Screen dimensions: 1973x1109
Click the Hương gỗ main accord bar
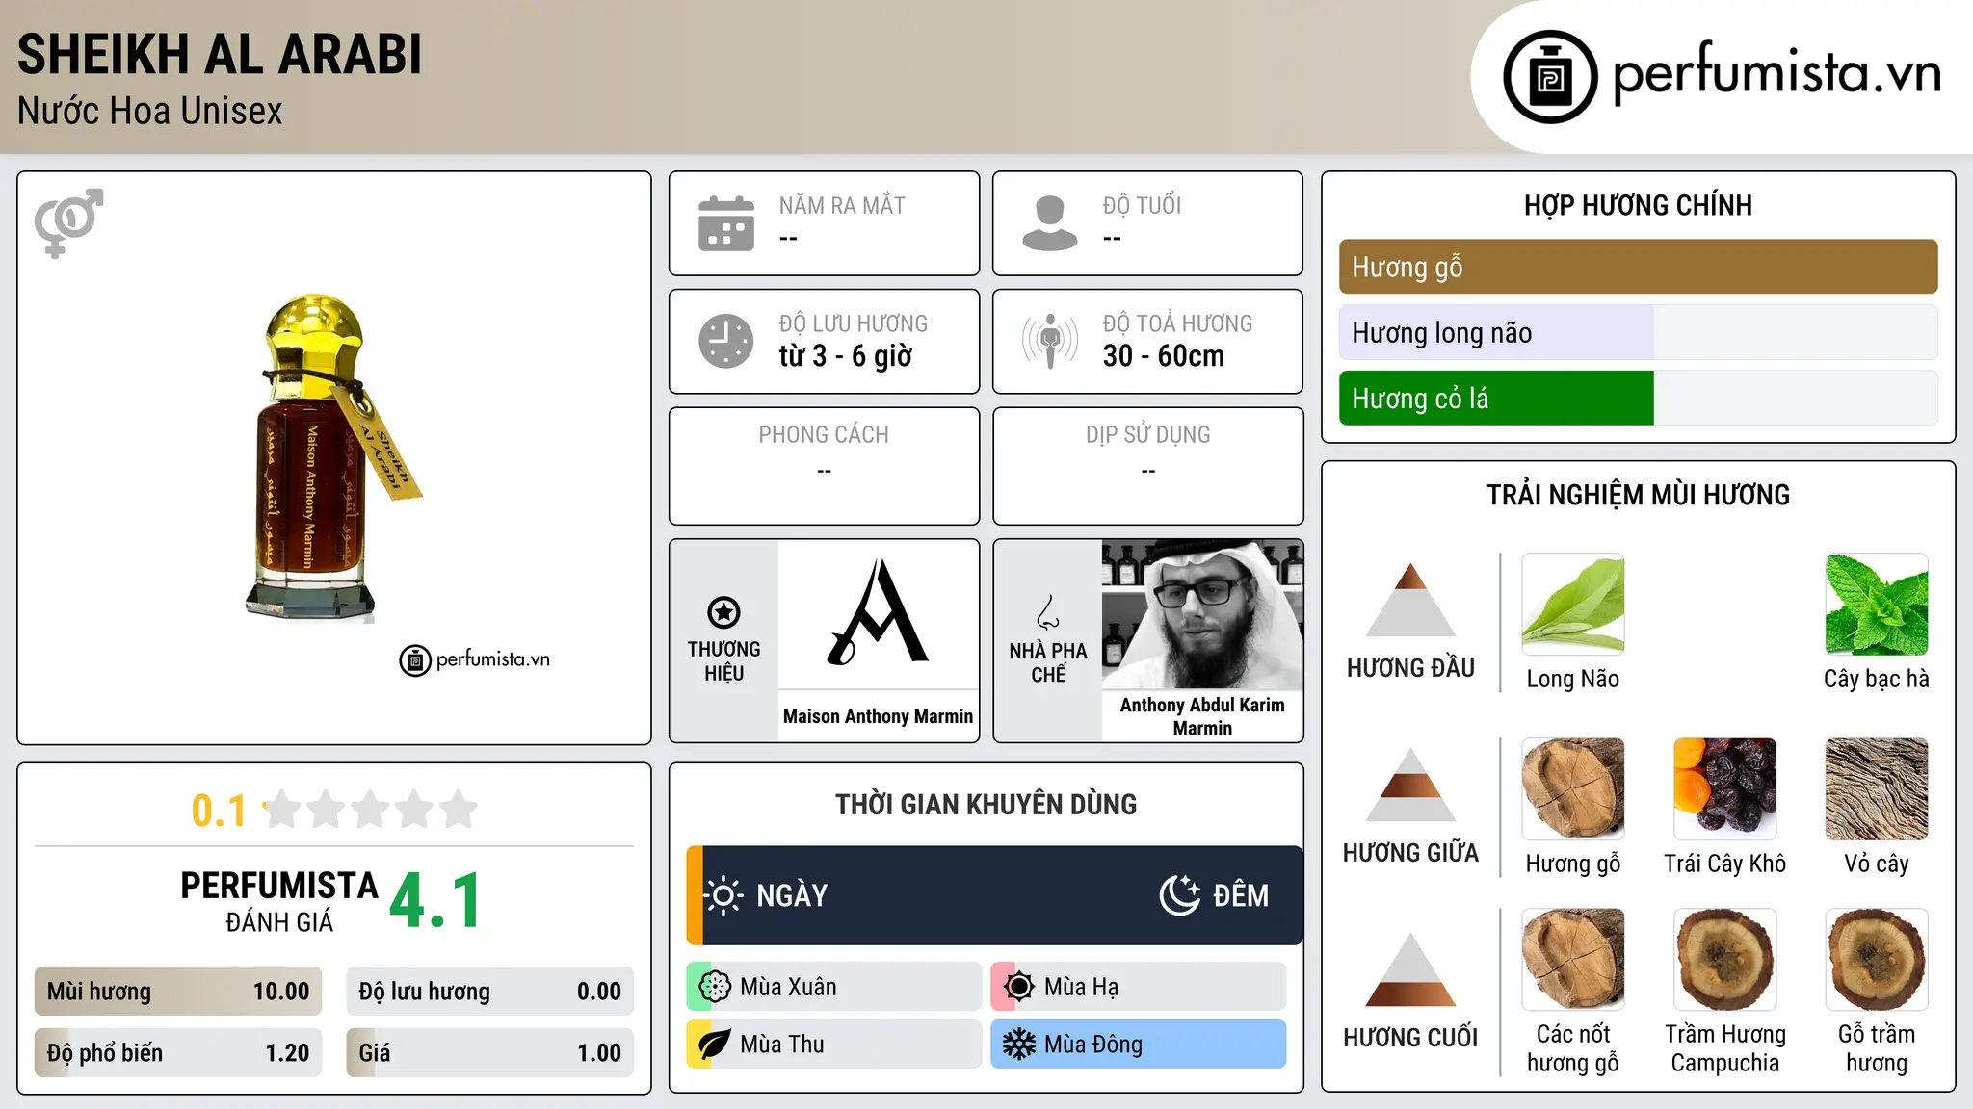point(1638,267)
